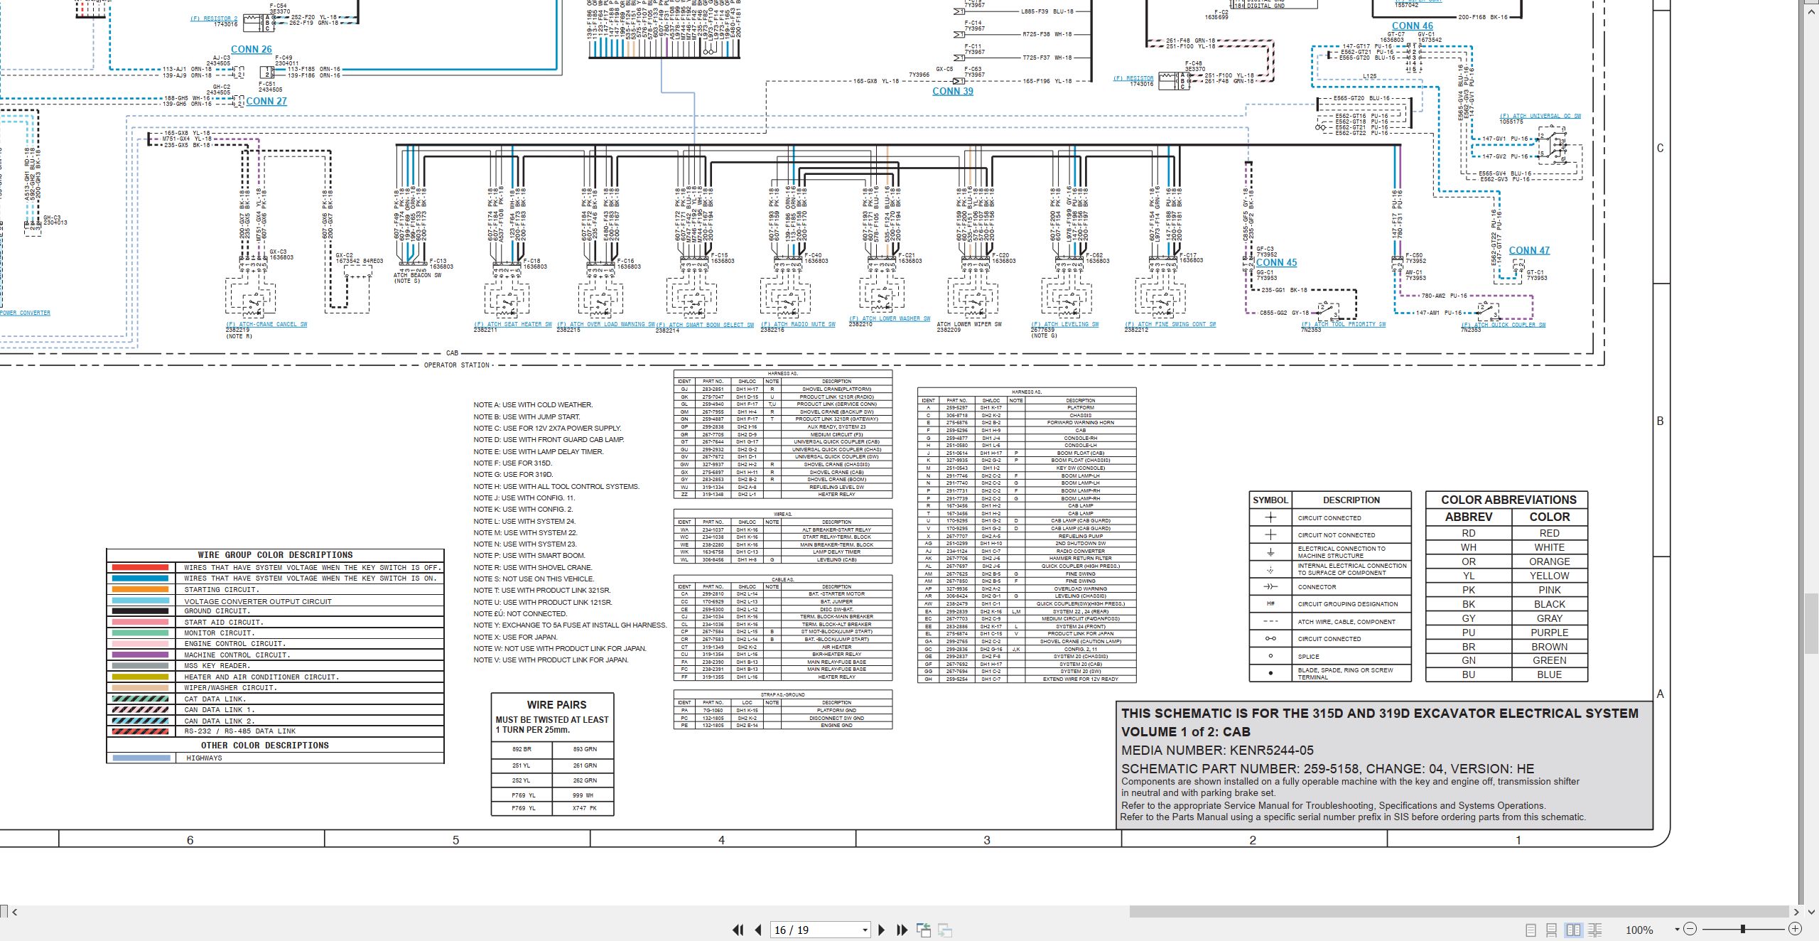Screen dimensions: 1819x941
Task: Click the PURPLE color abbreviation cell
Action: (x=1549, y=633)
